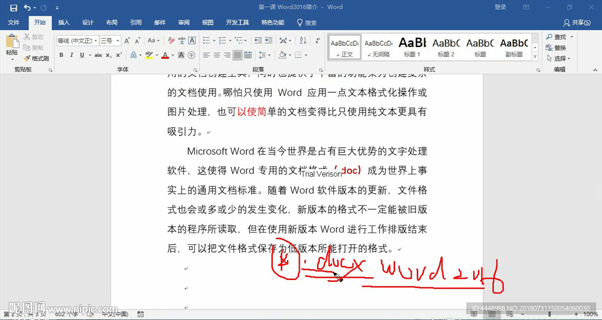This screenshot has height=320, width=602.
Task: Decrease paragraph indent
Action: [x=258, y=41]
